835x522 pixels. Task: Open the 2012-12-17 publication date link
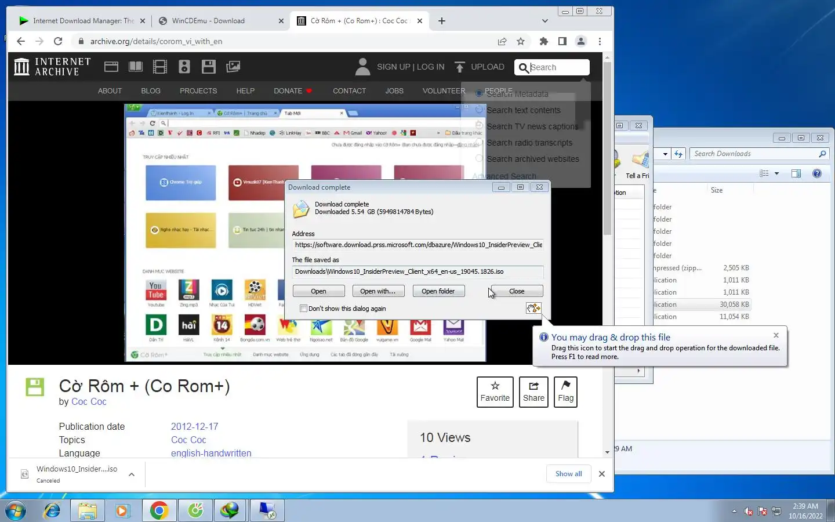point(194,426)
